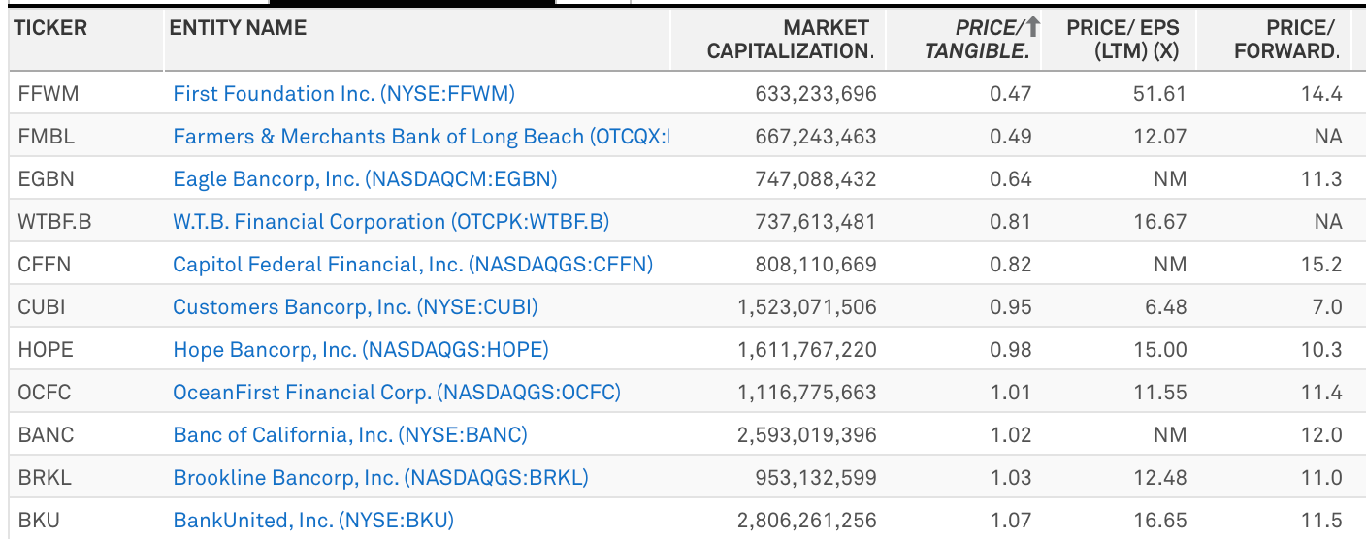
Task: Click price/forward value 7.0
Action: [x=1327, y=307]
